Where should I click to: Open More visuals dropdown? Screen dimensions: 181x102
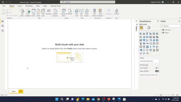pyautogui.click(x=87, y=13)
